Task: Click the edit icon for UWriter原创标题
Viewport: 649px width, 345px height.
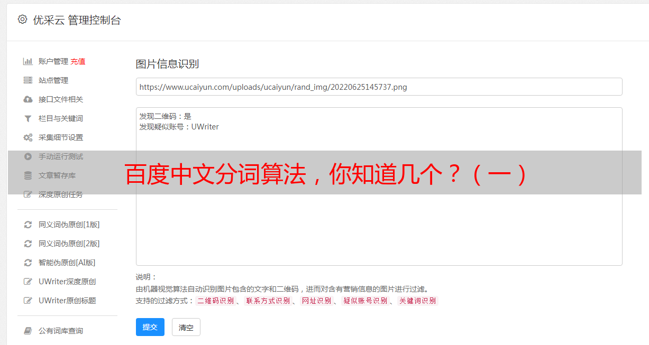Action: pos(28,301)
